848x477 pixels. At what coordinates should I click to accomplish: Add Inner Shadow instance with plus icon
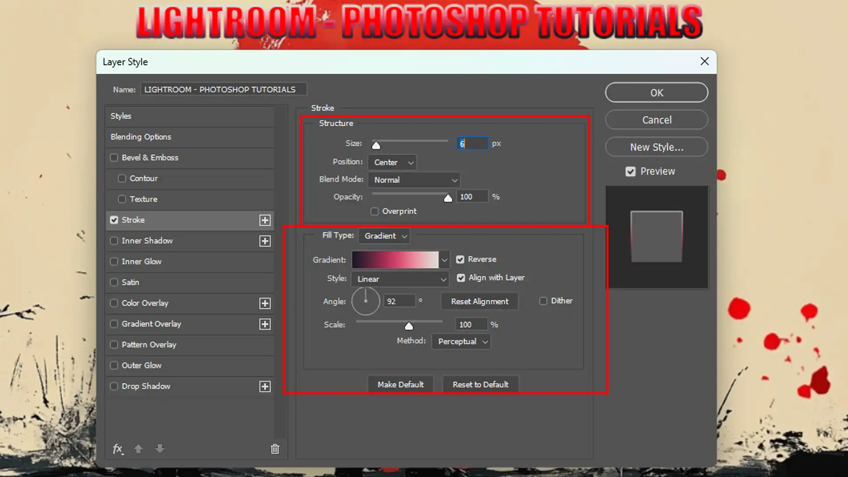point(265,241)
